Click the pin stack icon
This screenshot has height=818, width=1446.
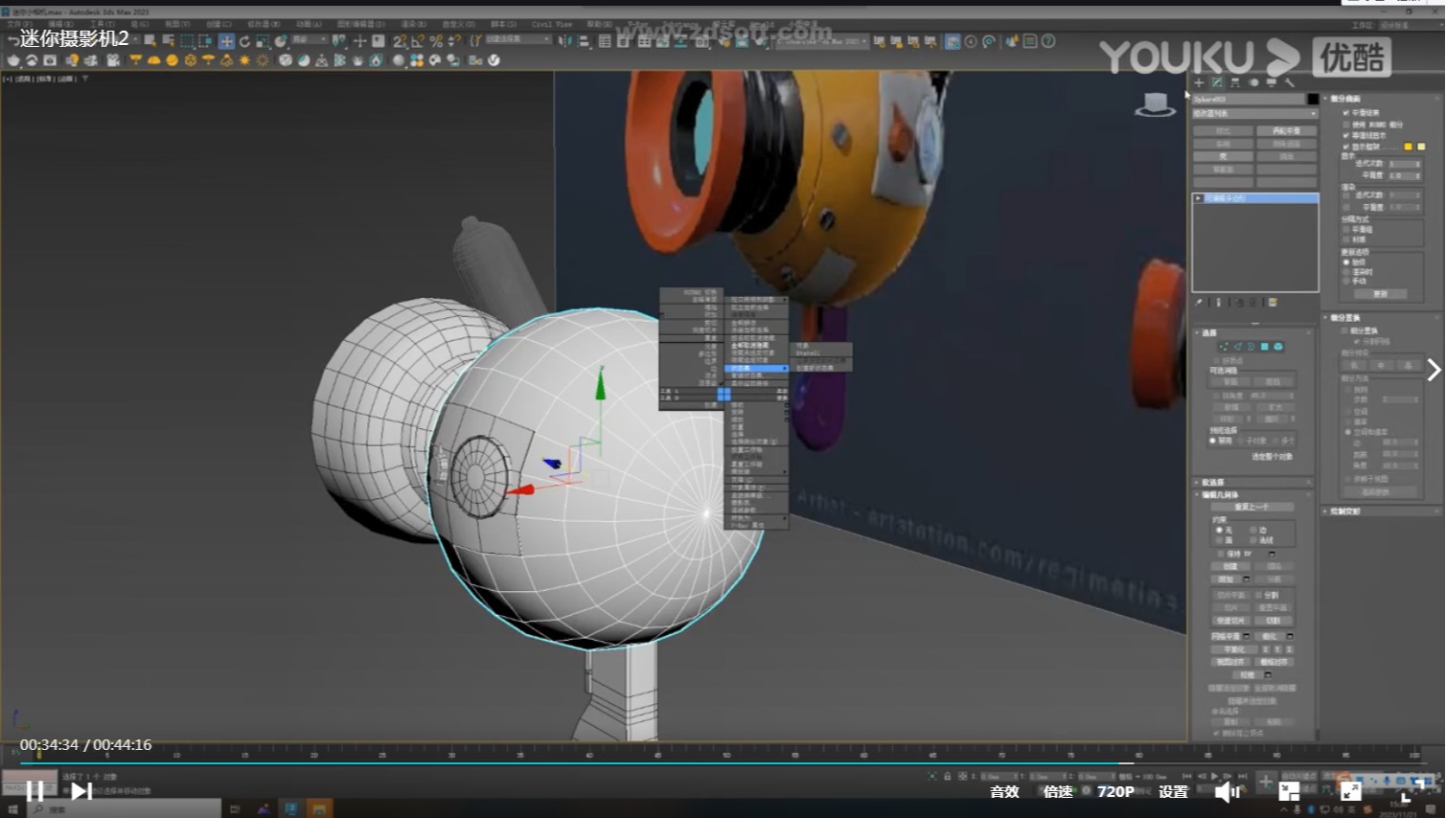click(x=1199, y=302)
